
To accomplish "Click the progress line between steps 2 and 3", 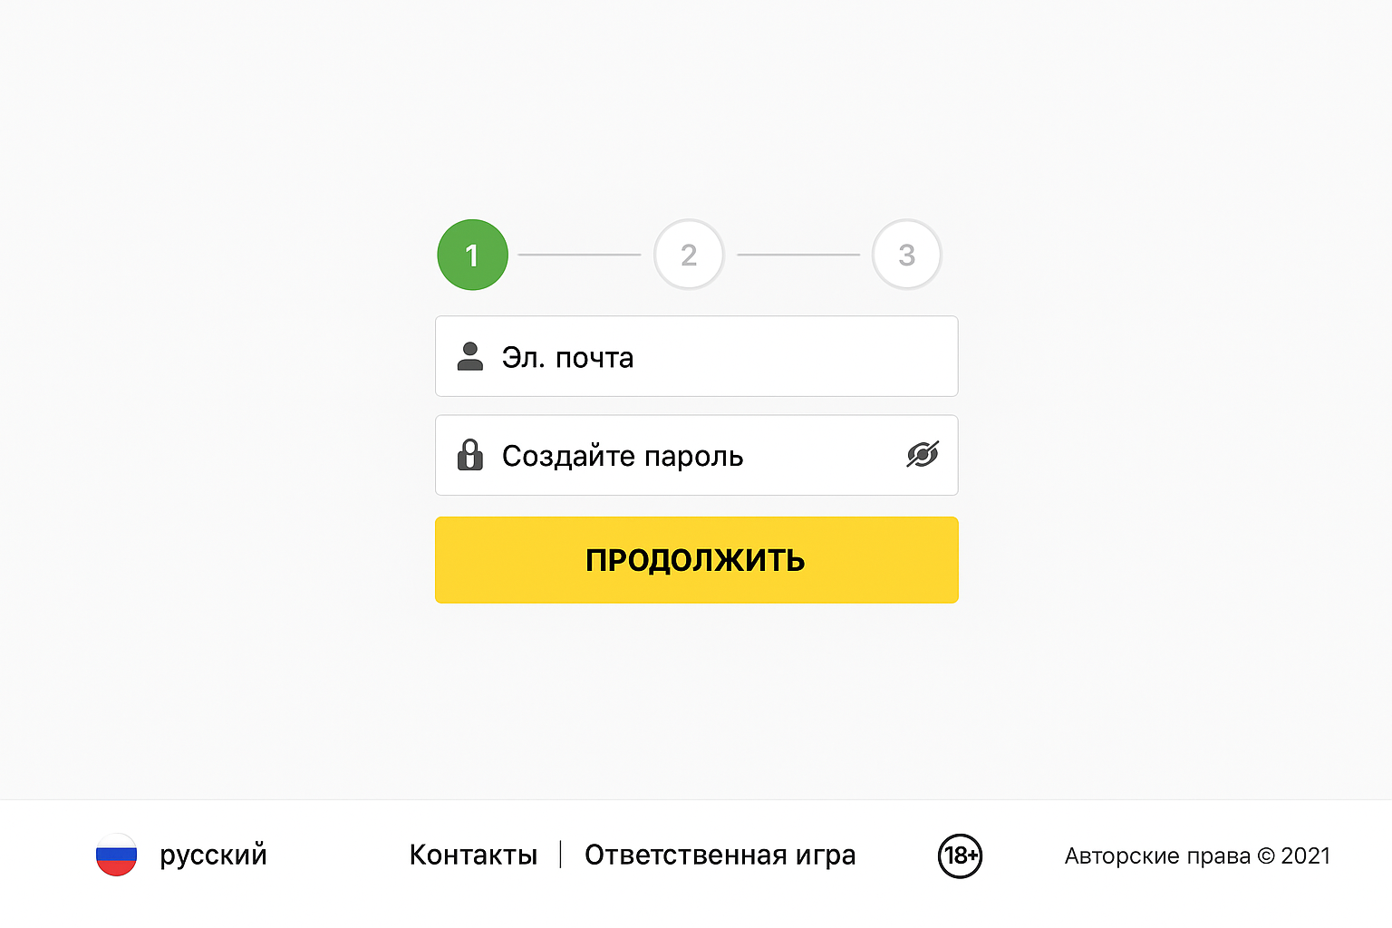I will tap(797, 255).
